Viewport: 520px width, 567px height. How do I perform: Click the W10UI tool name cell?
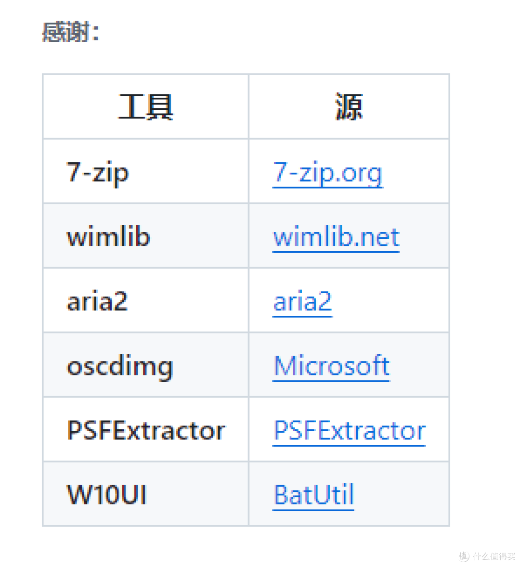(x=105, y=494)
